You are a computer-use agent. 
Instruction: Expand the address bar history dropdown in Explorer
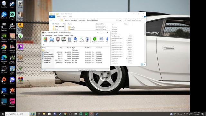(117, 20)
